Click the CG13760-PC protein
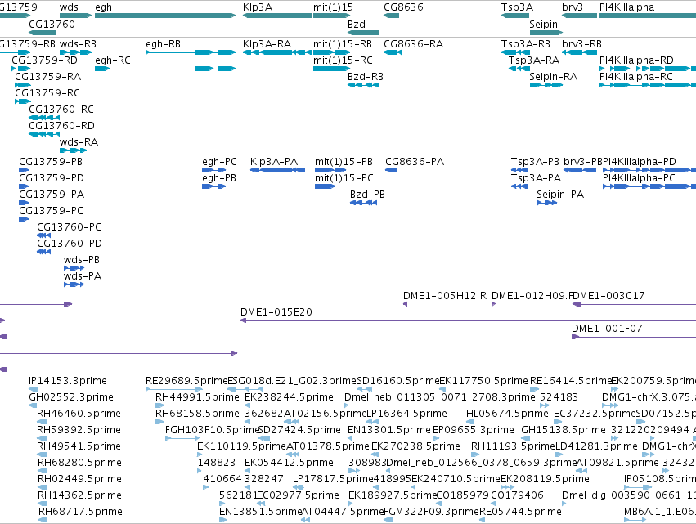Viewport: 696px width, 524px height. pos(44,235)
